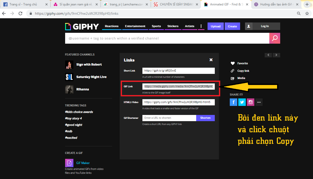Go to next GIF arrow

pyautogui.click(x=277, y=55)
